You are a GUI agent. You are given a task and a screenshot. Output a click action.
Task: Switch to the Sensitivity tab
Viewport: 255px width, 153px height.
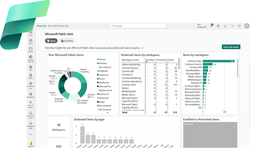[x=67, y=41]
